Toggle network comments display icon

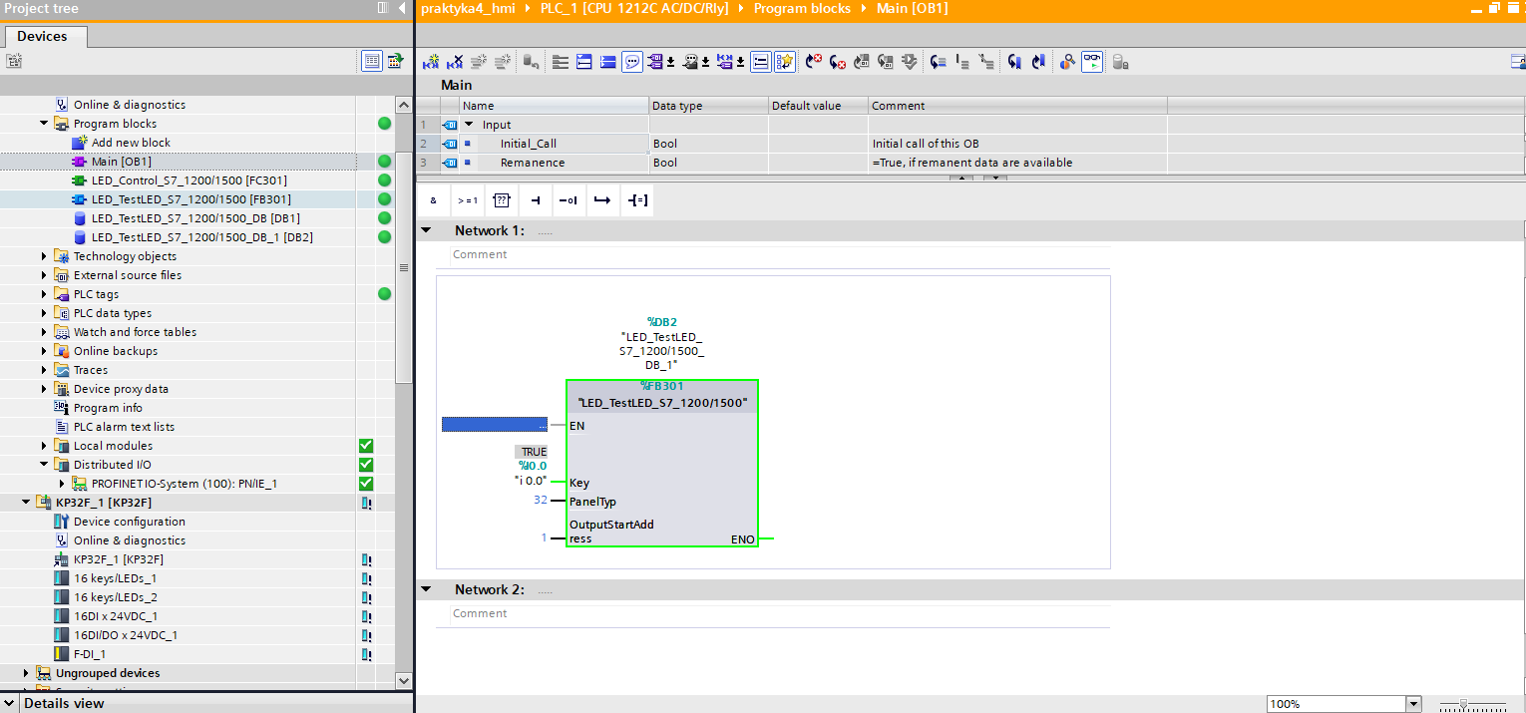(632, 62)
